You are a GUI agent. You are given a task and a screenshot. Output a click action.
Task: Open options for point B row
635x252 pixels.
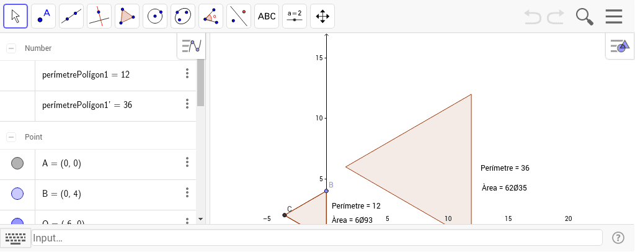187,192
